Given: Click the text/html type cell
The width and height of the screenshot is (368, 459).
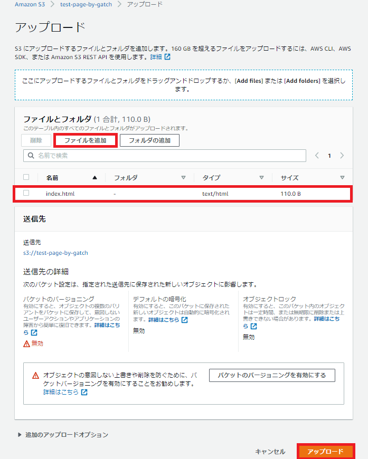Looking at the screenshot, I should click(x=215, y=194).
